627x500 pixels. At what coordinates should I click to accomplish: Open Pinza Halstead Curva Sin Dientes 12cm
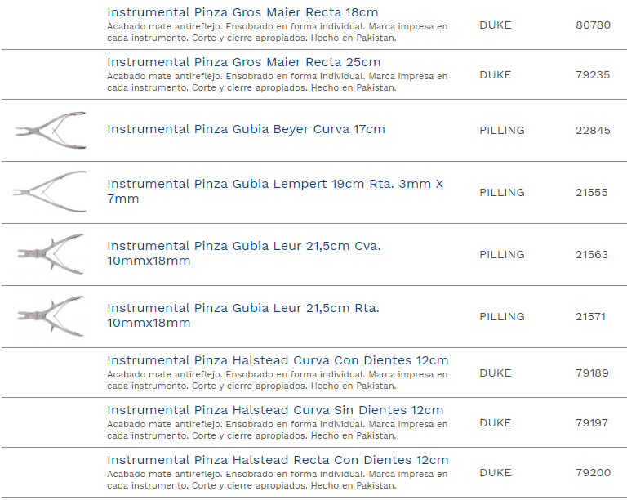pyautogui.click(x=275, y=410)
